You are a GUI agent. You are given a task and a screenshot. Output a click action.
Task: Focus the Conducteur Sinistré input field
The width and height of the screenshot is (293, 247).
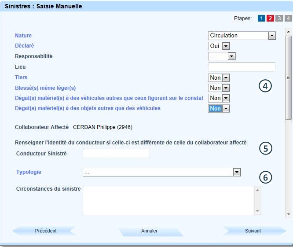pyautogui.click(x=117, y=153)
